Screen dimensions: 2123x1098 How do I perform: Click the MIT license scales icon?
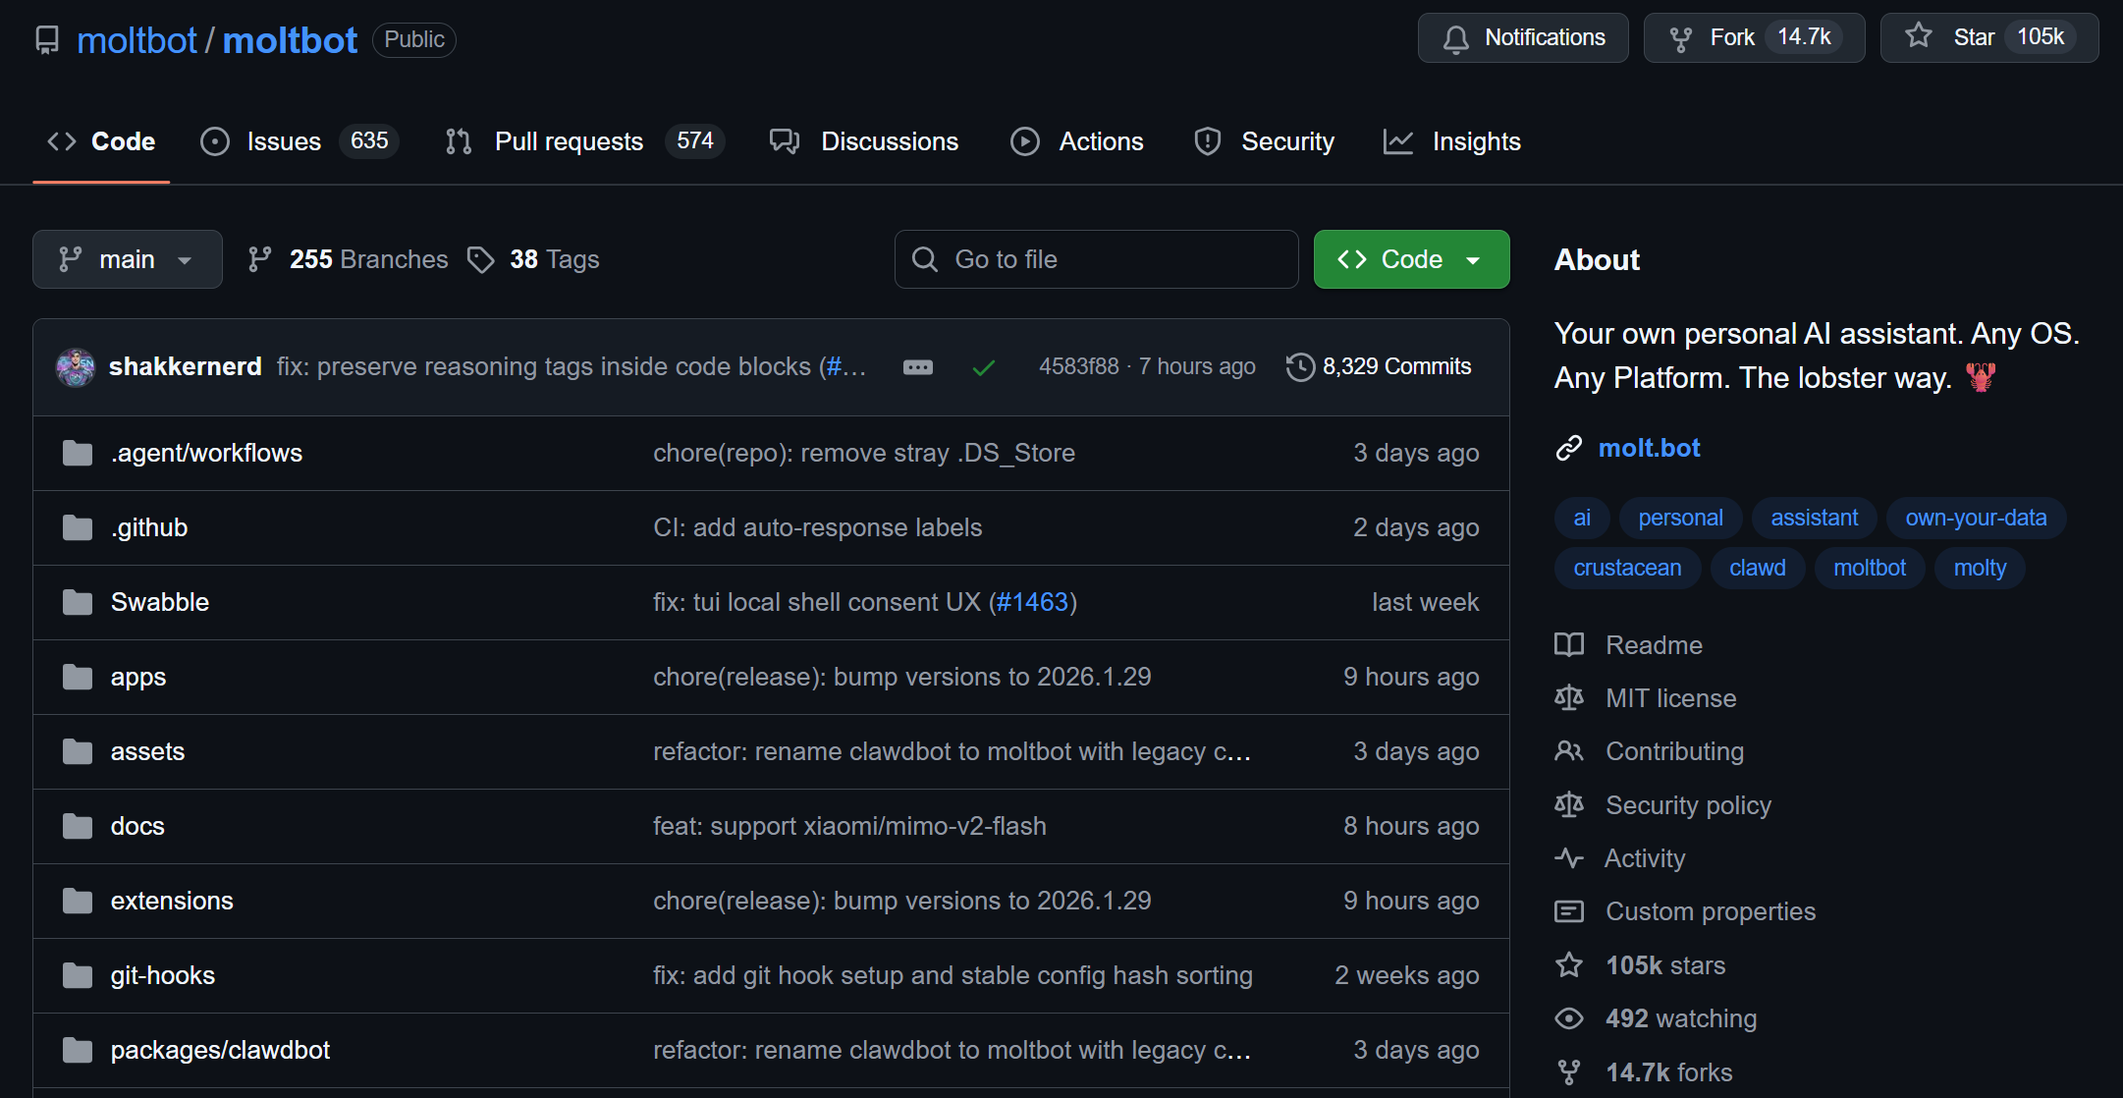(1568, 697)
